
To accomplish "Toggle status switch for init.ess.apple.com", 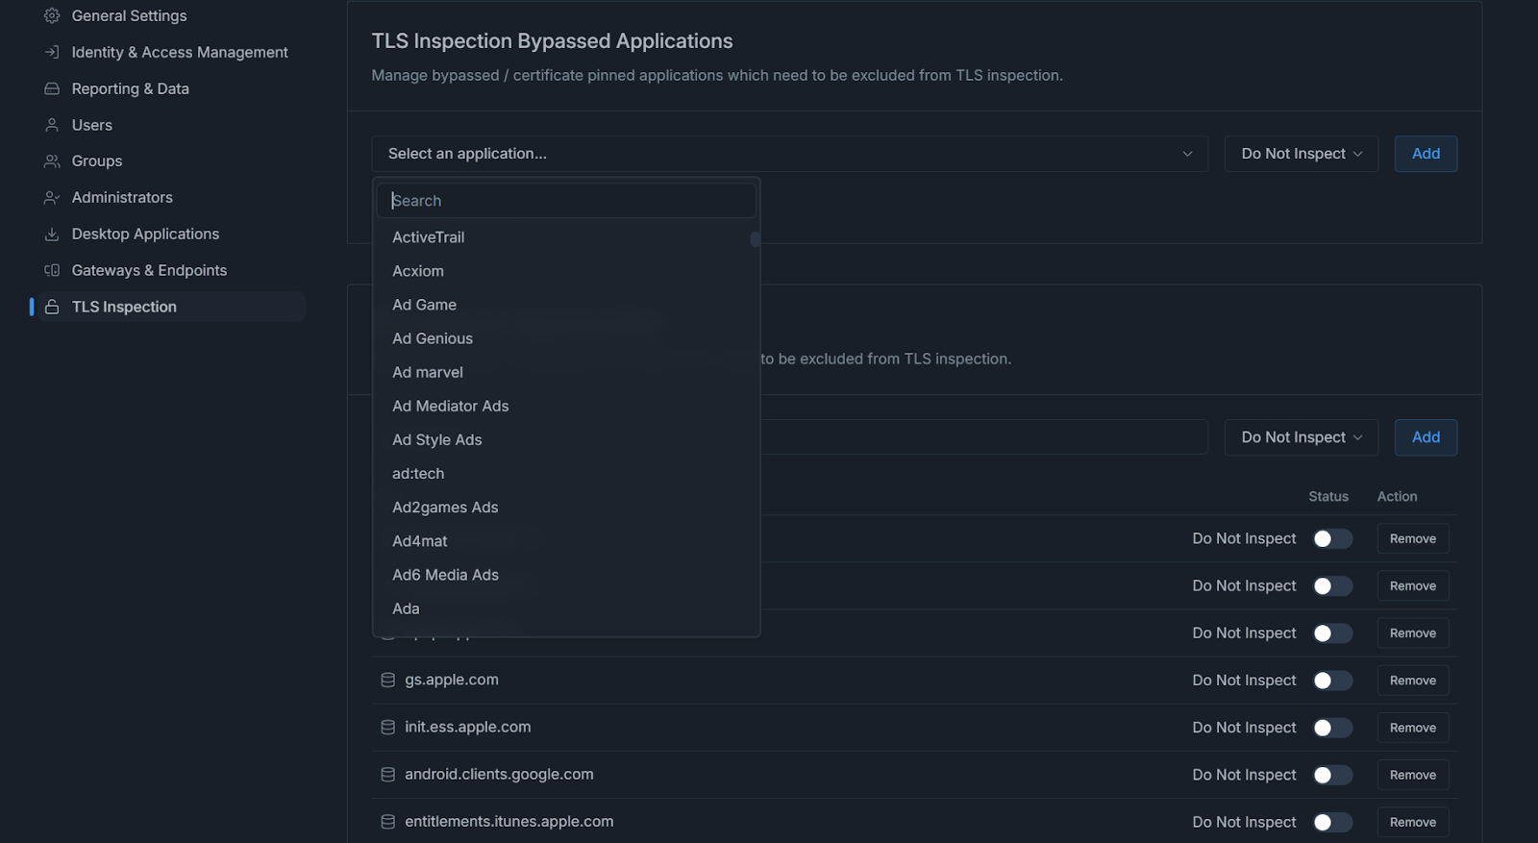I will [x=1332, y=728].
